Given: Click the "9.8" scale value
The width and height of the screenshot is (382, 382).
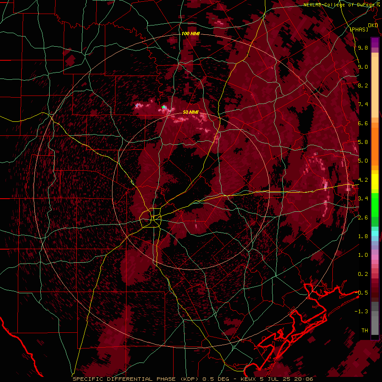Looking at the screenshot, I should point(363,48).
